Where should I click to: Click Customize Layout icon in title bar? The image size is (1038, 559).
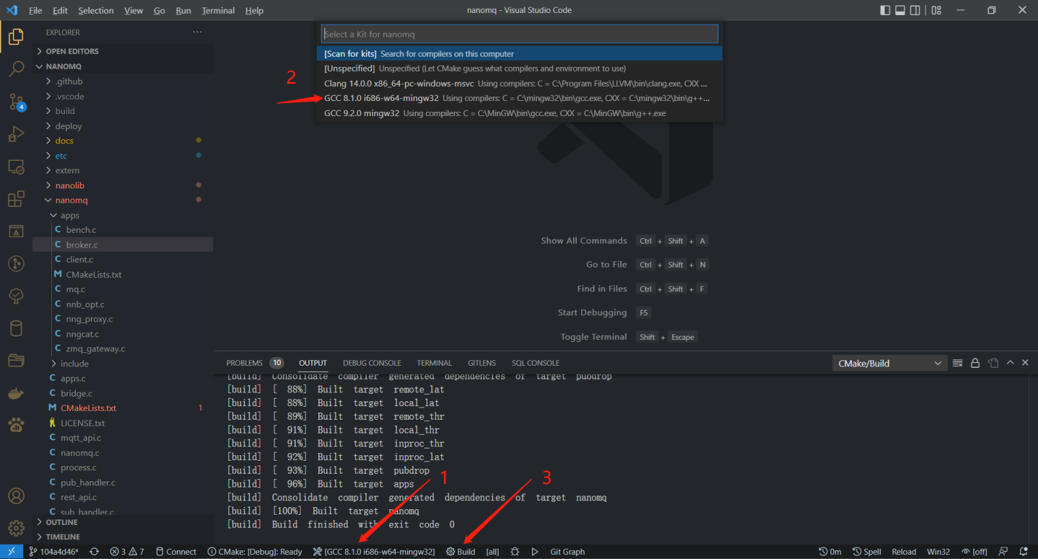[936, 10]
